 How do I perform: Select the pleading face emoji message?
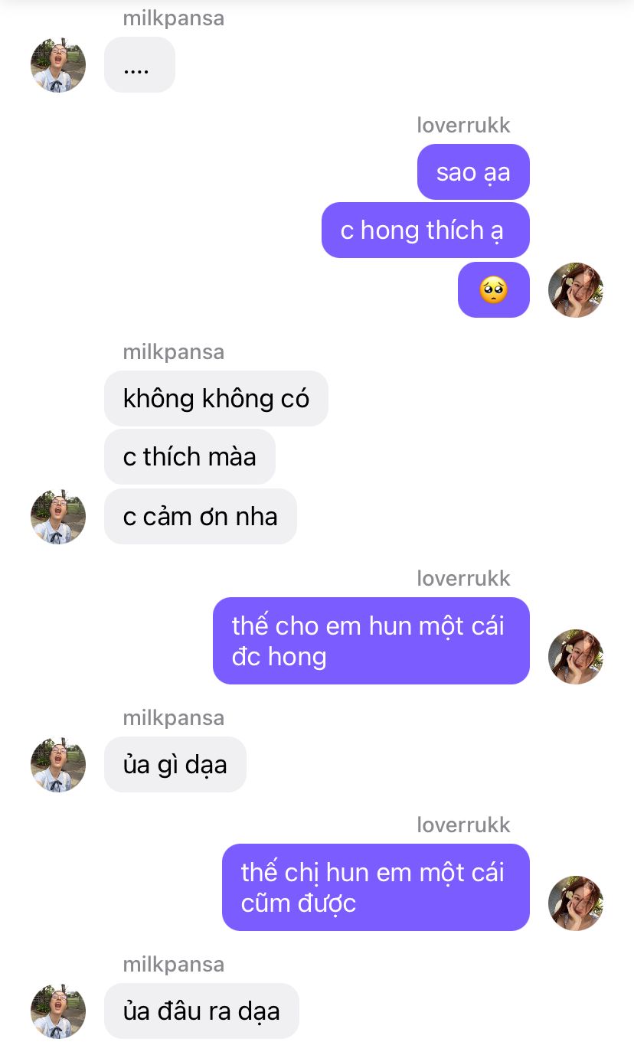[x=494, y=289]
